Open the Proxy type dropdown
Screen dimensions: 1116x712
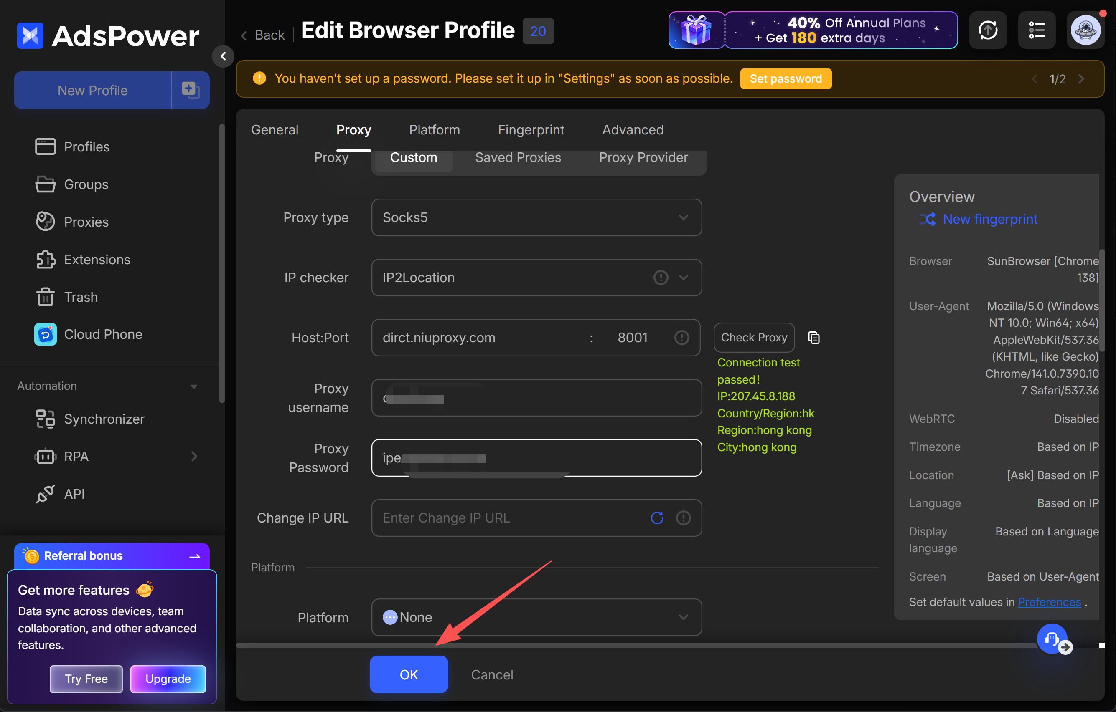[536, 217]
